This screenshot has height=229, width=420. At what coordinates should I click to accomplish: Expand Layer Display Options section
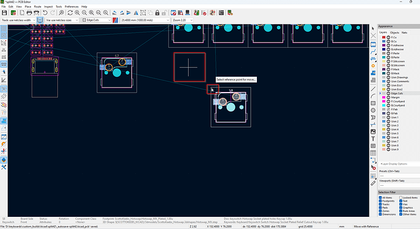394,164
